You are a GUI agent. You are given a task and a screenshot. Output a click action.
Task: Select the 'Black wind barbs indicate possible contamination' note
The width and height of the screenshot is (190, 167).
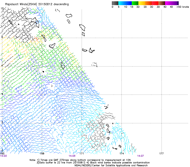click(120, 163)
